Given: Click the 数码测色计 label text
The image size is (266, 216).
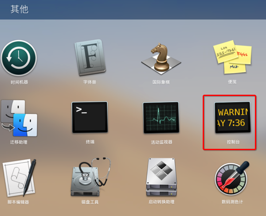Looking at the screenshot, I should (232, 202).
